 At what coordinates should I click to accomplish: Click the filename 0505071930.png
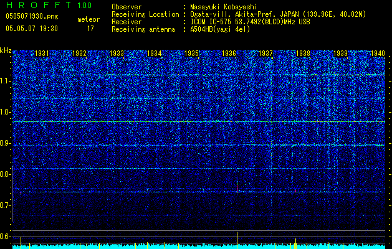pyautogui.click(x=32, y=16)
